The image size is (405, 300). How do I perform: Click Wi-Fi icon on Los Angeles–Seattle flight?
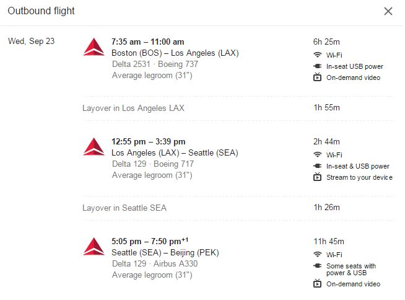[x=318, y=154]
